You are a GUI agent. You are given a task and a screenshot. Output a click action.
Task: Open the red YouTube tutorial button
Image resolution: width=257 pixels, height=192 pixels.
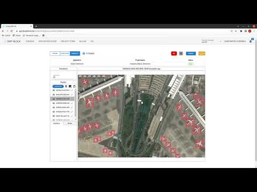pos(174,53)
